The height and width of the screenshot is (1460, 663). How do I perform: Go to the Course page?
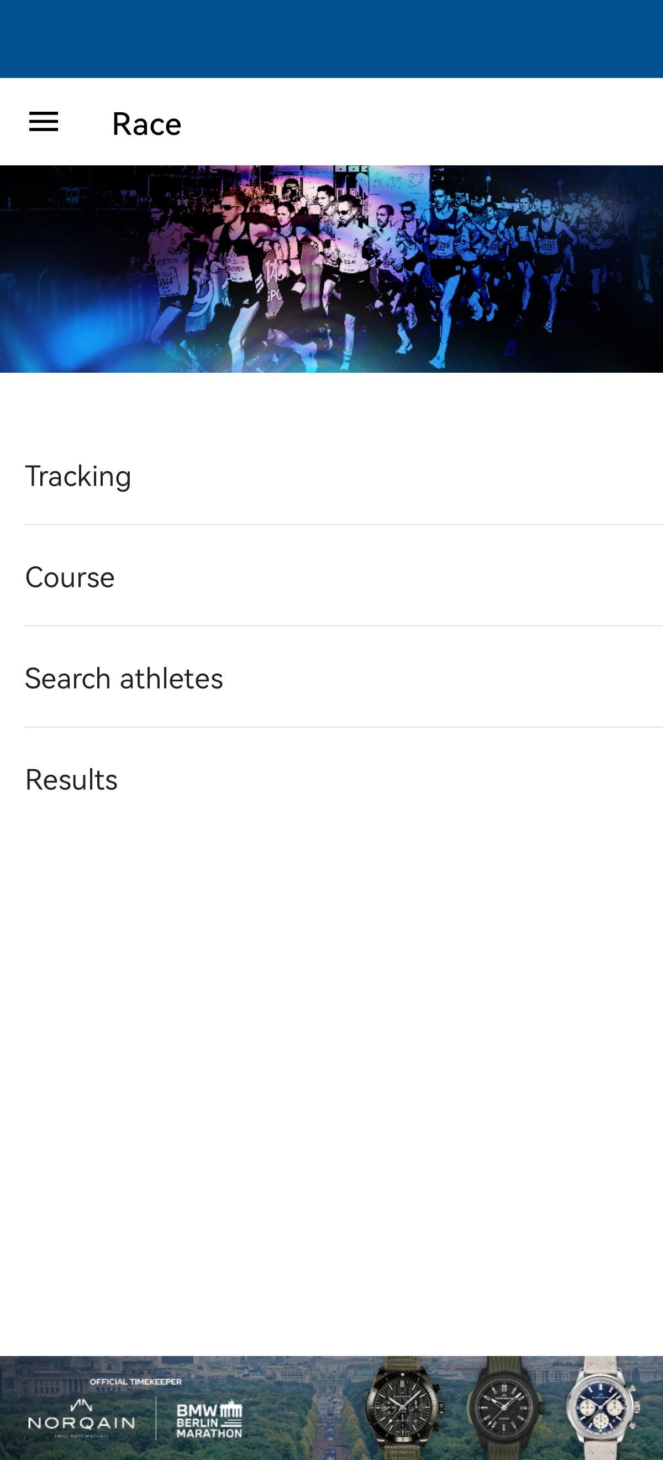(x=70, y=577)
